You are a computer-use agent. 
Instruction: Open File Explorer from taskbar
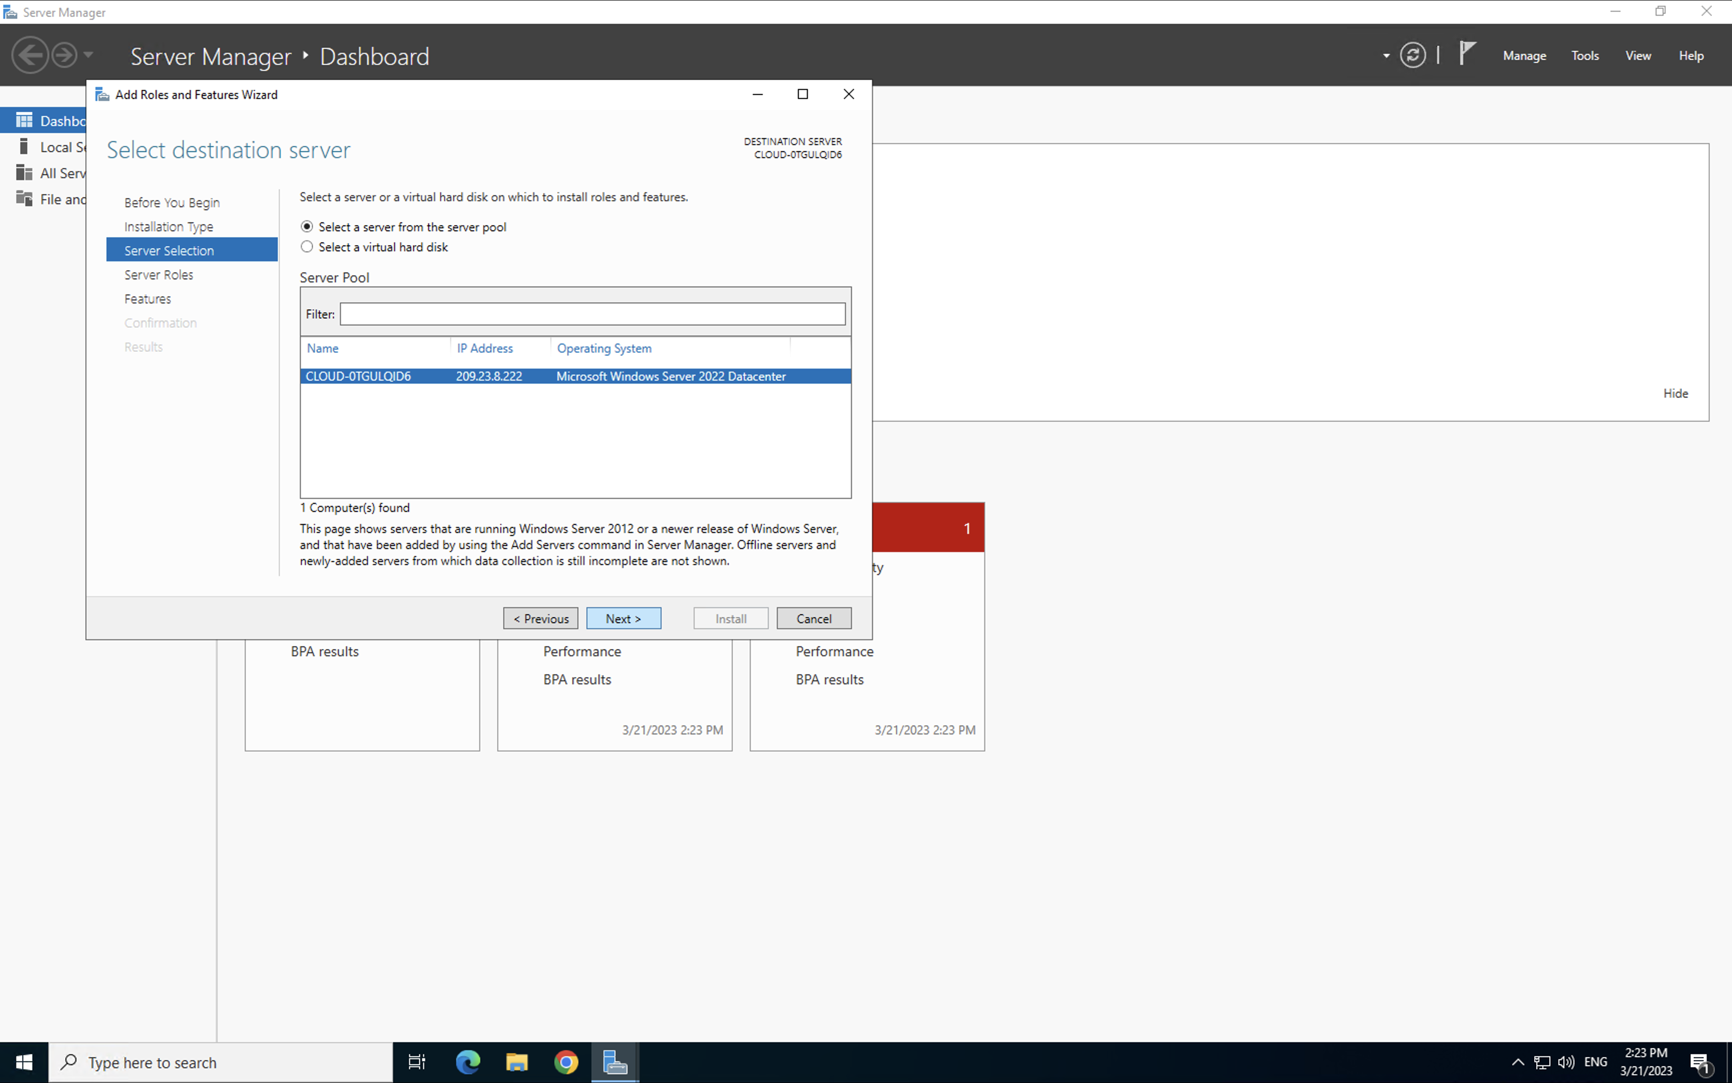517,1062
